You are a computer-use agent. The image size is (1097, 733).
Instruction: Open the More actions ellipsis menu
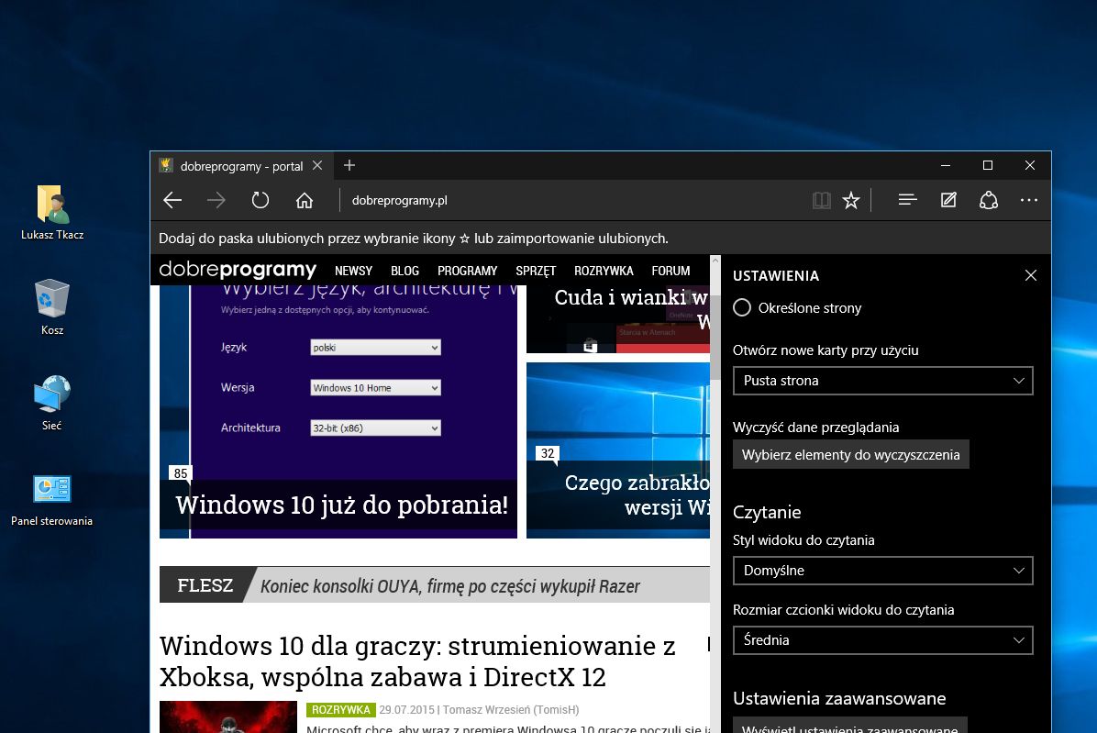pyautogui.click(x=1029, y=200)
